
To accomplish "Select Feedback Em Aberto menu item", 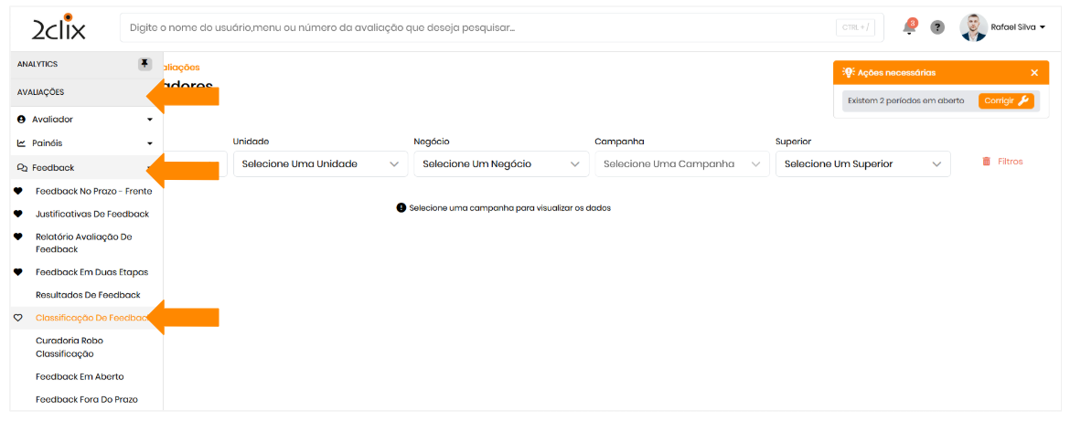I will pyautogui.click(x=80, y=376).
